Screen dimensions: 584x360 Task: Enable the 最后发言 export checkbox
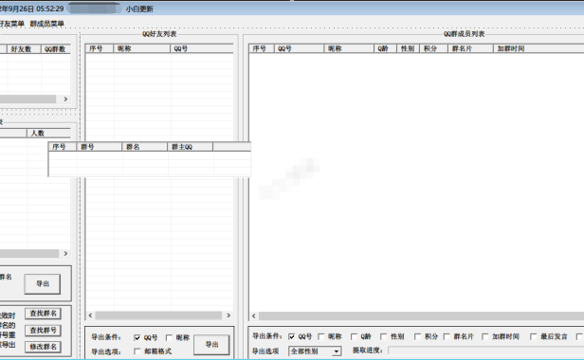point(534,336)
